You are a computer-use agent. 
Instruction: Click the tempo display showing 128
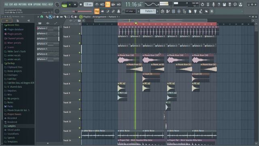(88, 4)
